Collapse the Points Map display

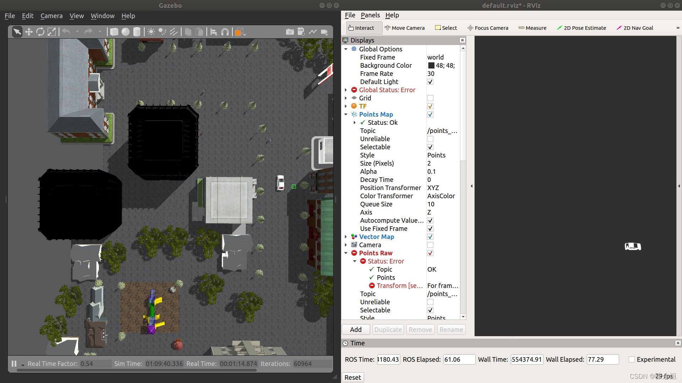346,115
